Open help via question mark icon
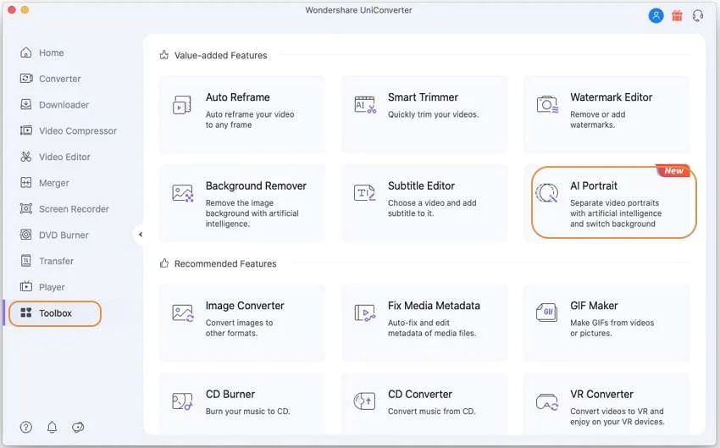 coord(26,428)
